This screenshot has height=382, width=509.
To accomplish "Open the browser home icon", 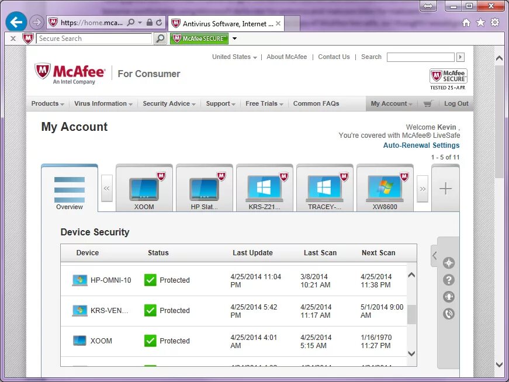I will (466, 22).
